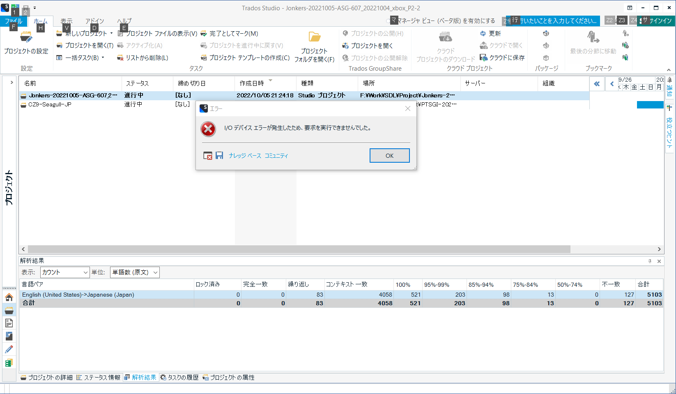This screenshot has width=676, height=394.
Task: Click the 更新 refresh icon in the ribbon
Action: coord(483,33)
